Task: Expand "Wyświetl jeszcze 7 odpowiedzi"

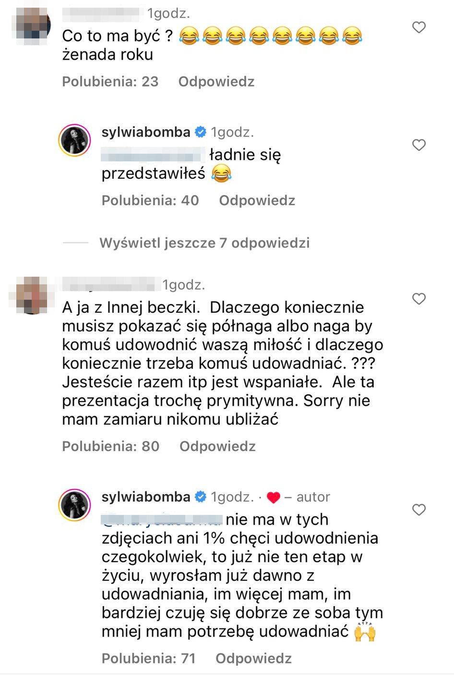Action: [x=204, y=243]
